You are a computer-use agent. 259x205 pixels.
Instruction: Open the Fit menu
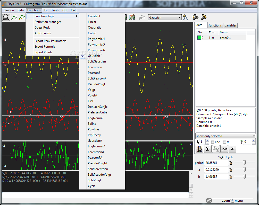tap(46, 10)
